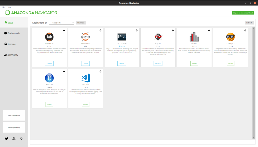This screenshot has height=147, width=258.
Task: Click the 'Applications on' label
Action: pyautogui.click(x=40, y=23)
